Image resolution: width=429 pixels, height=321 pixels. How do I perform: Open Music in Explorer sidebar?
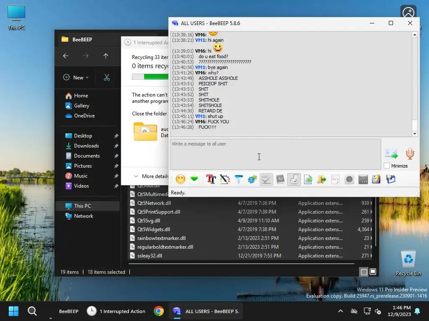click(76, 176)
